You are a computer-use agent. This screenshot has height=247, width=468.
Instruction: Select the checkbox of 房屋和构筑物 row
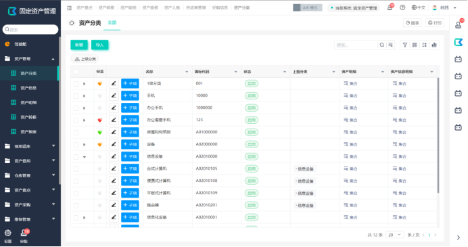click(x=76, y=133)
